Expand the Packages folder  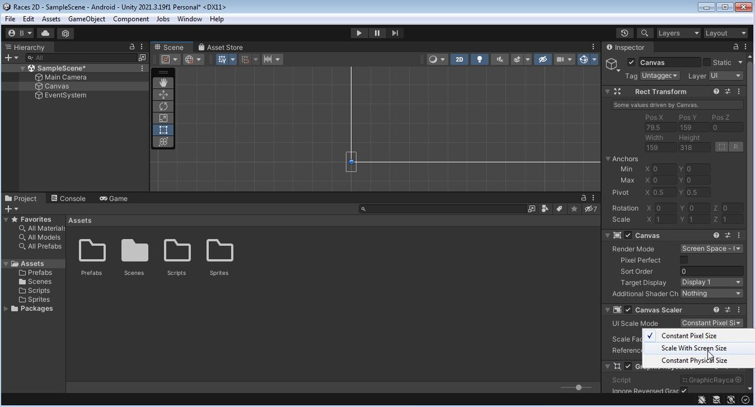pos(6,309)
